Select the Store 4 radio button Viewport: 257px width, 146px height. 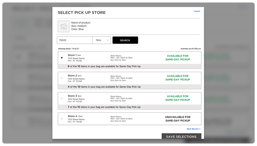pyautogui.click(x=62, y=118)
